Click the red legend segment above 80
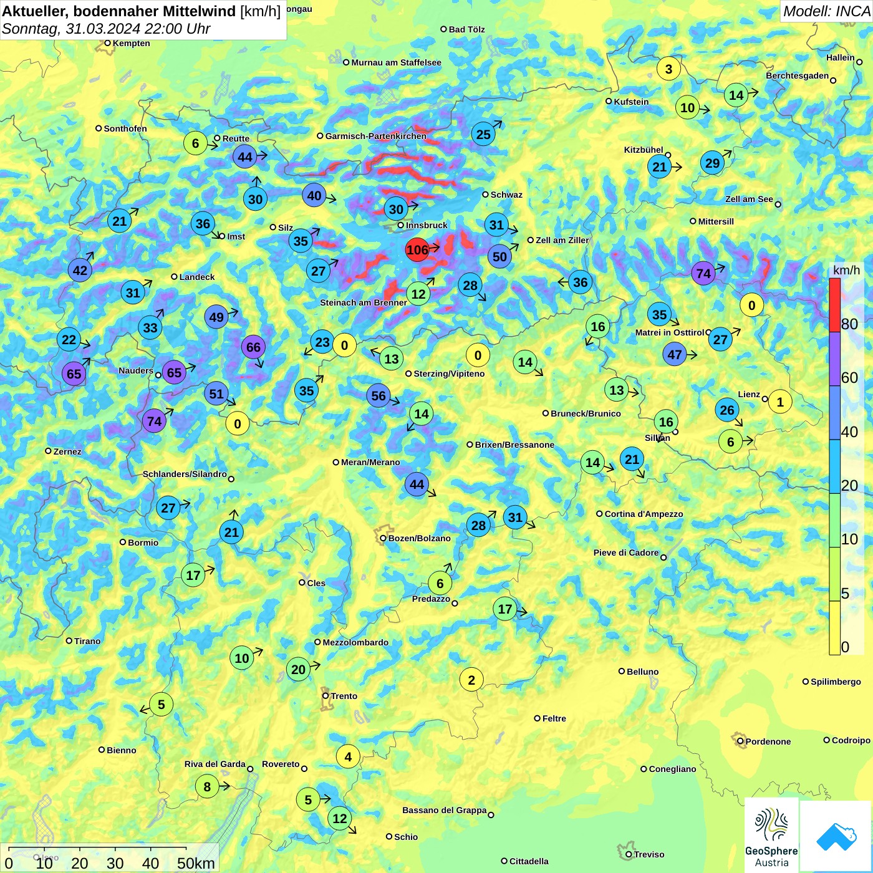The height and width of the screenshot is (873, 873). [x=834, y=305]
